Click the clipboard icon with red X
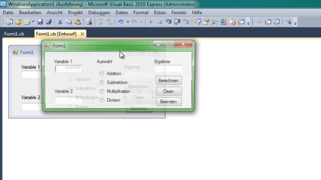 (x=232, y=22)
